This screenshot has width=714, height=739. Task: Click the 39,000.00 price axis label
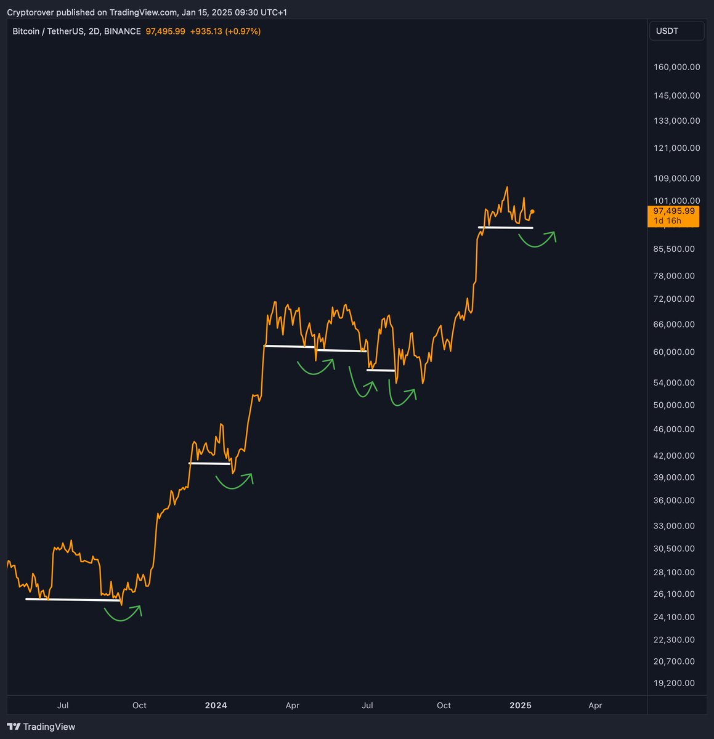674,477
